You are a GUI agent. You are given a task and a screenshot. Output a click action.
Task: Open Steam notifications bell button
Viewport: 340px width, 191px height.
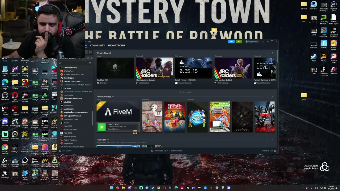[239, 42]
